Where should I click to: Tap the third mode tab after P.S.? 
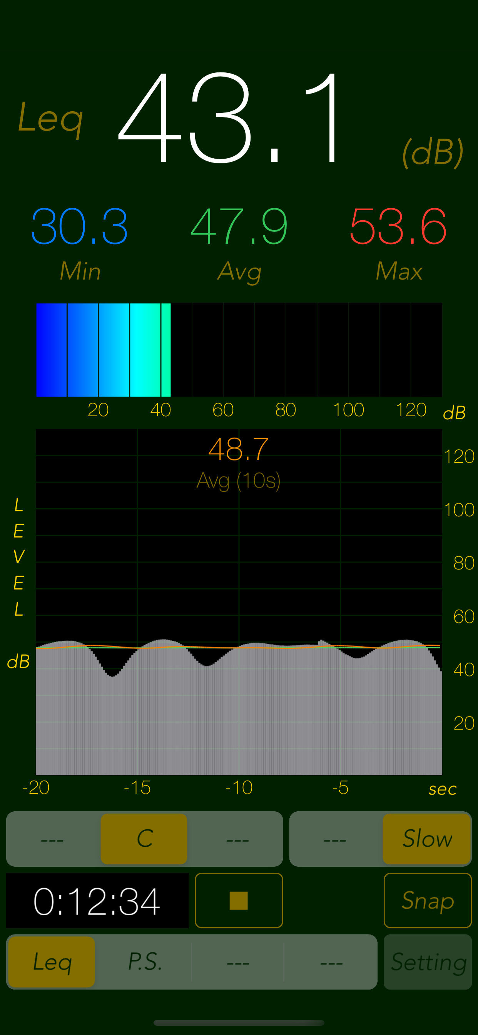238,962
